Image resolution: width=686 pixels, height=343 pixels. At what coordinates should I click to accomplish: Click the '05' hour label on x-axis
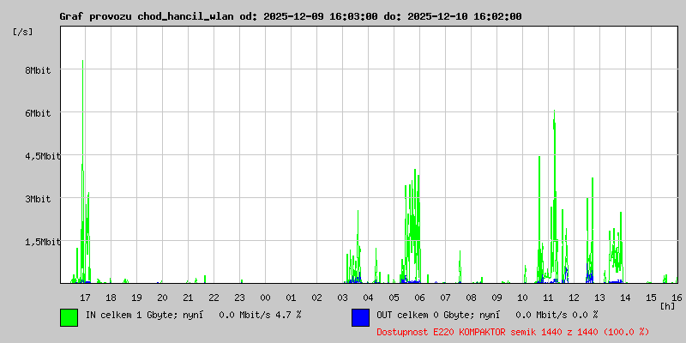pyautogui.click(x=394, y=298)
